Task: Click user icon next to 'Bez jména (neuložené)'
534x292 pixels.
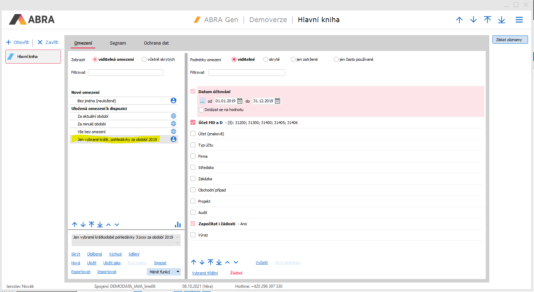Action: point(174,100)
